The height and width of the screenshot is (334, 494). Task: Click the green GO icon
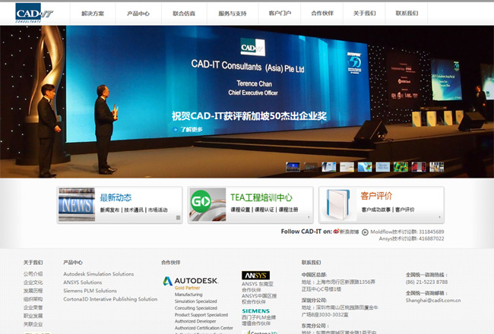201,201
